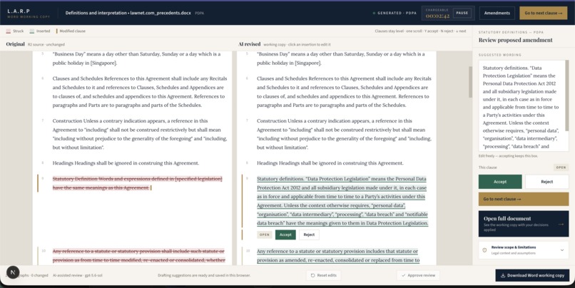The height and width of the screenshot is (288, 575).
Task: Click Approve review
Action: click(x=418, y=275)
